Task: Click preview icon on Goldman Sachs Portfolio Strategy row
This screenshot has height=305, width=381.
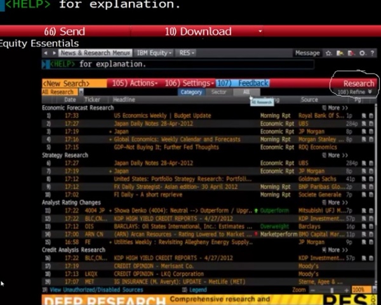Action: pos(364,179)
